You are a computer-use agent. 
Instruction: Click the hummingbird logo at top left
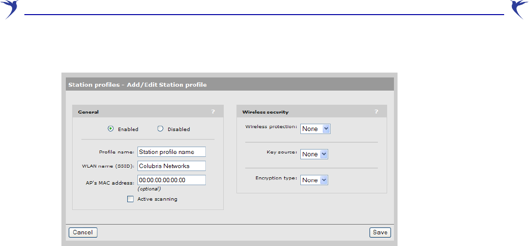pos(10,9)
